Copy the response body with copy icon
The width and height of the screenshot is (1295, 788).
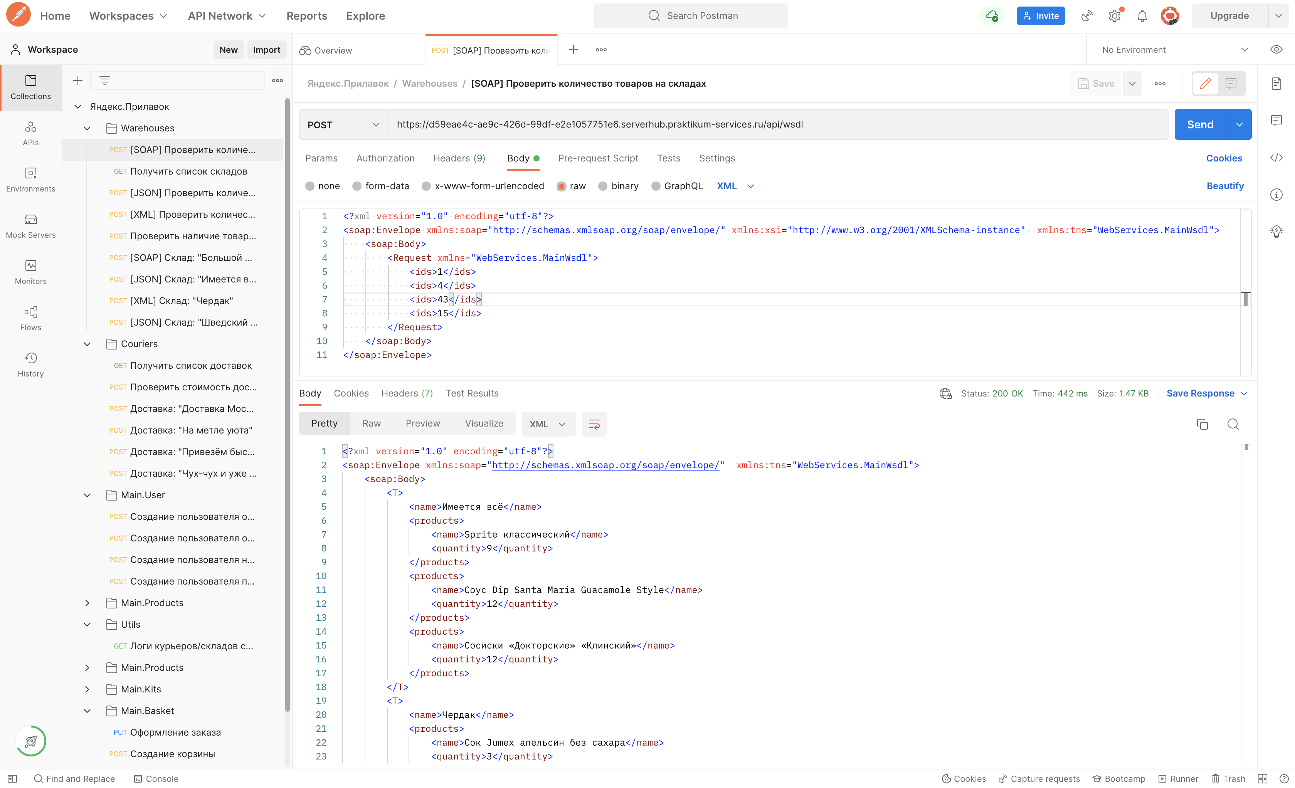click(x=1202, y=424)
